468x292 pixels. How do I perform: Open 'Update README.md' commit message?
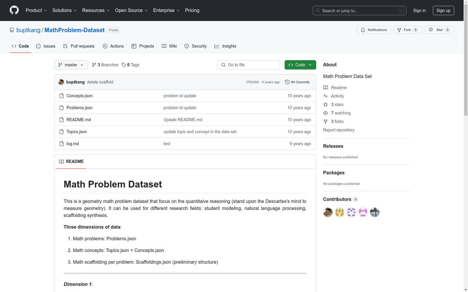[x=183, y=120]
